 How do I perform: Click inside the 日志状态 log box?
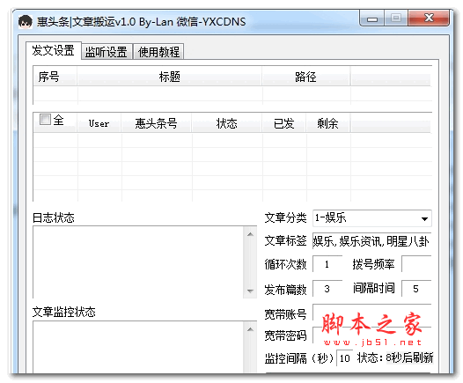click(138, 262)
